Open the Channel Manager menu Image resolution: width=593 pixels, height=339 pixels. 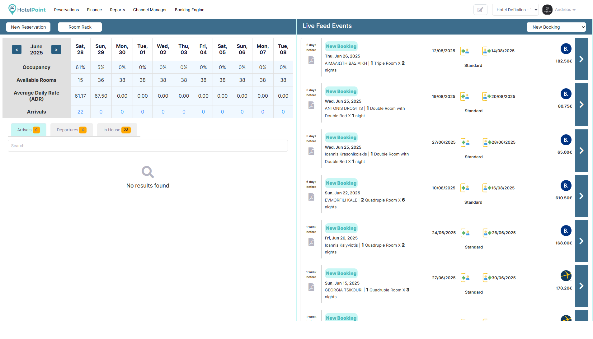[150, 10]
